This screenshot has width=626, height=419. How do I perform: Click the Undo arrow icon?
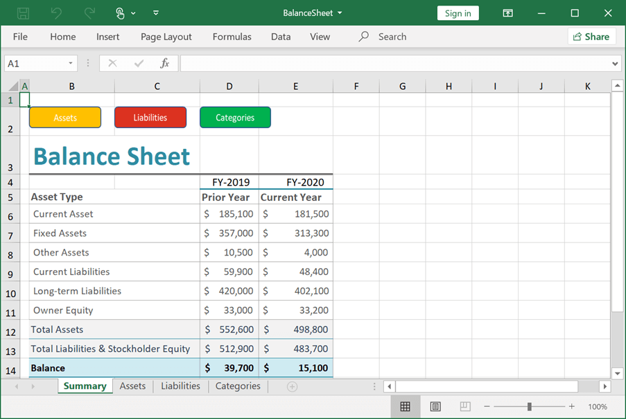(57, 13)
